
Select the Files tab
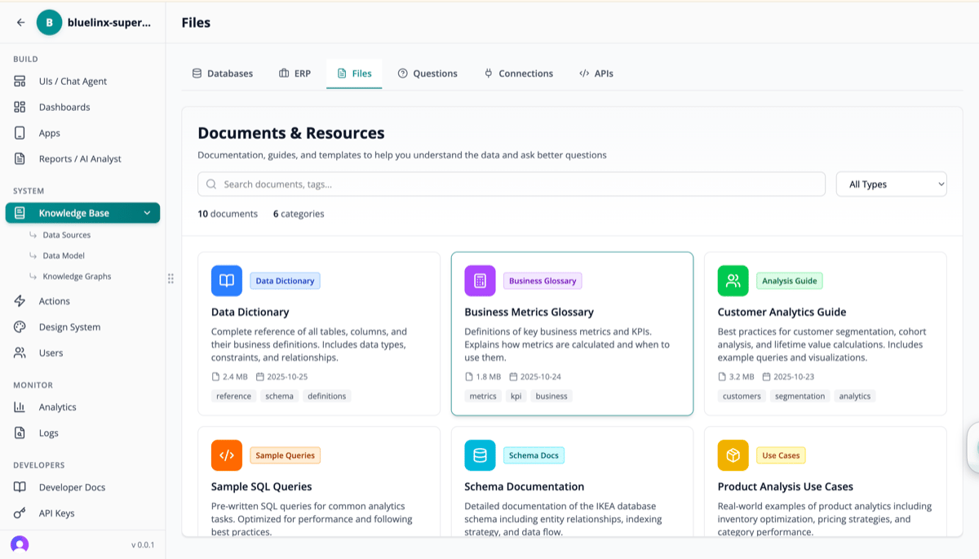click(354, 73)
